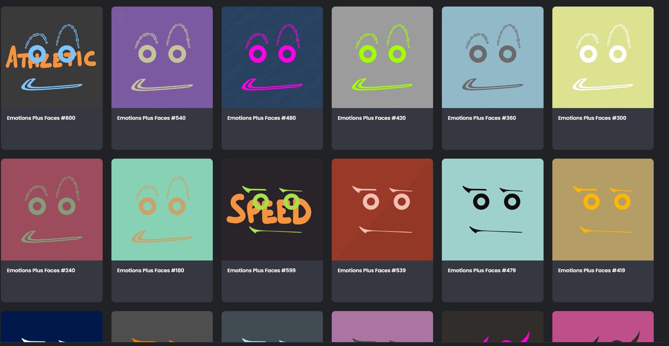The image size is (669, 346).
Task: Click the title text Emotions Plus Faces #300
Action: point(592,118)
